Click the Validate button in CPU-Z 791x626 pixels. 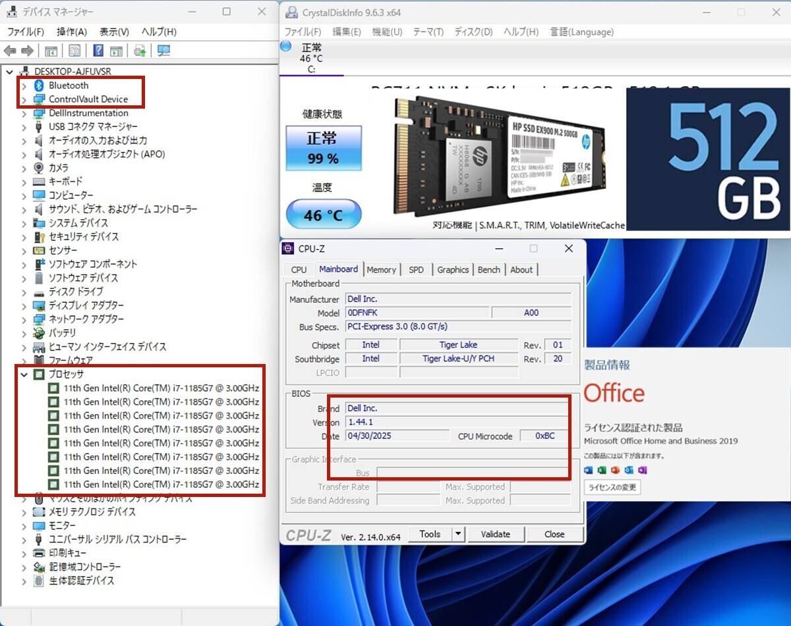[496, 534]
